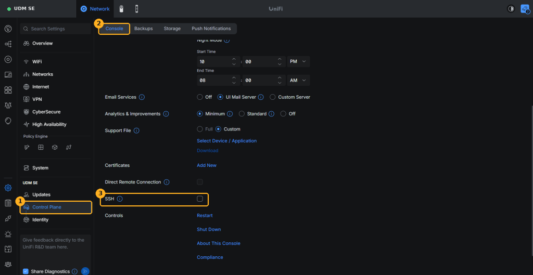
Task: Open the Admins and users icon
Action: pos(8,264)
